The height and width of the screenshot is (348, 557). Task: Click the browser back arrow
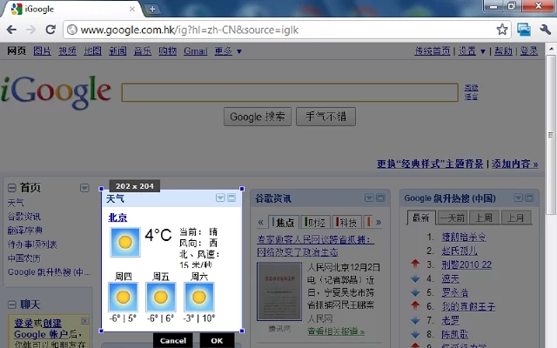[12, 30]
